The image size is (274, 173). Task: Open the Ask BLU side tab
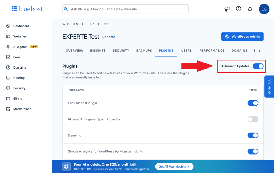click(x=269, y=86)
